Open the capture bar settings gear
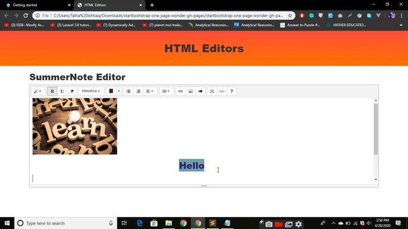408x229 pixels. coord(298,224)
